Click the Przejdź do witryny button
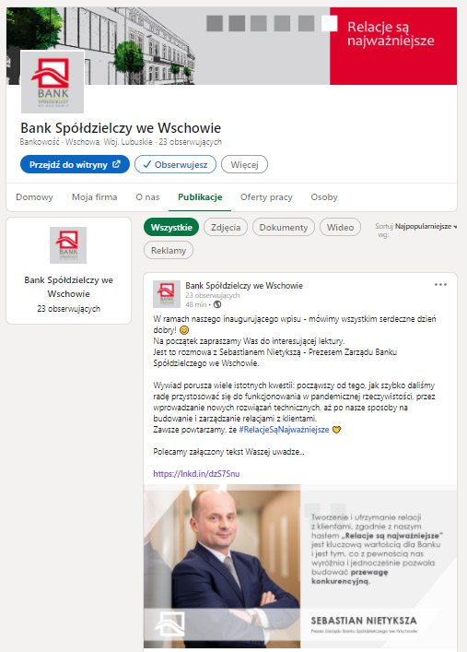Screen dimensions: 467x652 (x=75, y=164)
